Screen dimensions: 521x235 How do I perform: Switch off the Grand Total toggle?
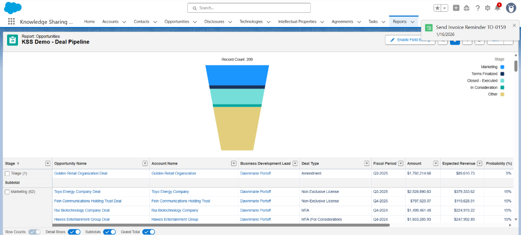coord(148,232)
